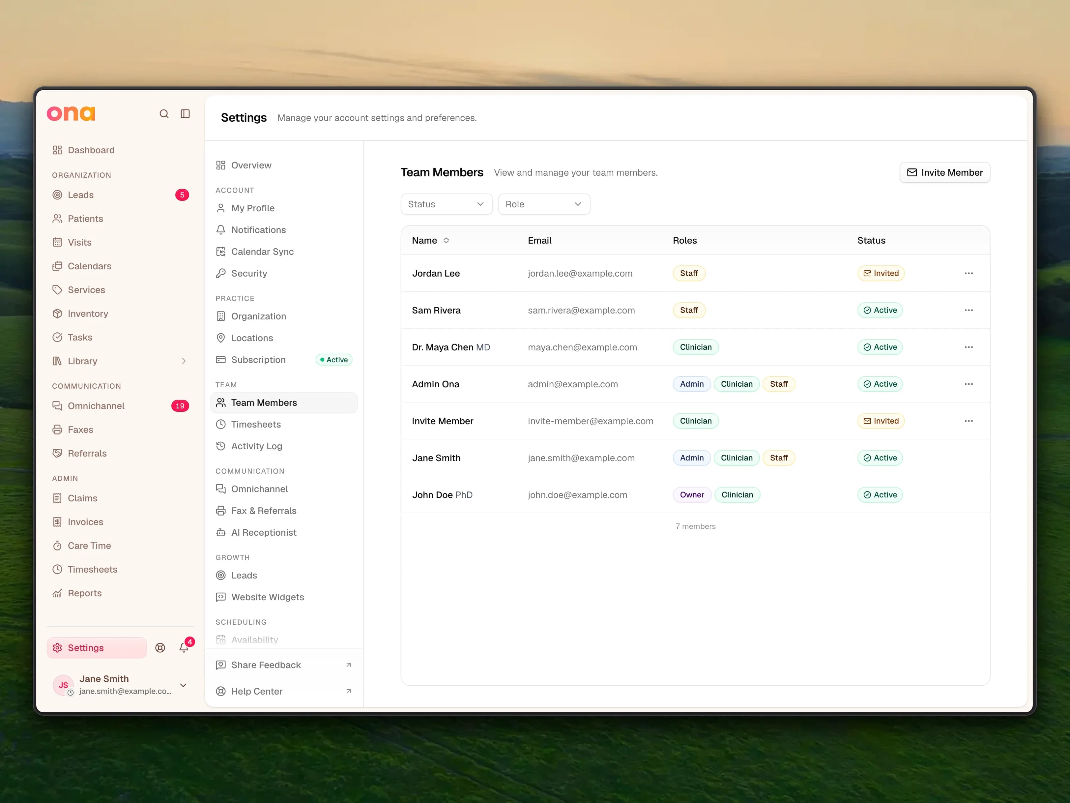Click the JS user avatar
This screenshot has width=1070, height=803.
tap(63, 685)
